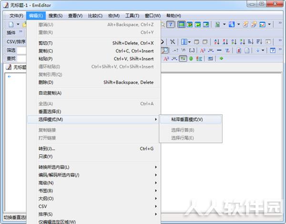This screenshot has height=224, width=286.
Task: Click the blue globe plugin icon
Action: tap(232, 24)
